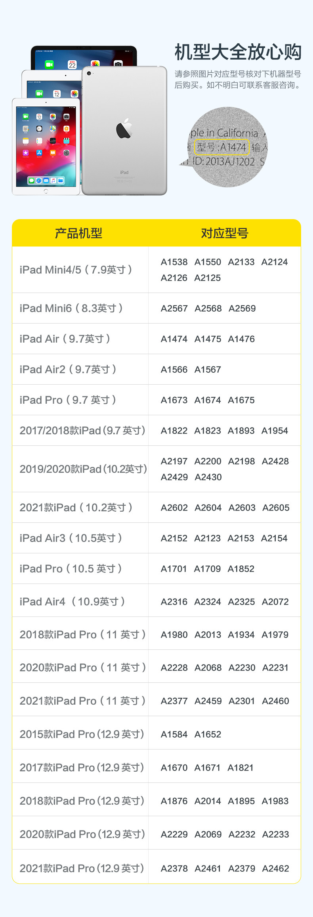Image resolution: width=313 pixels, height=917 pixels.
Task: Click the highlighted 型号:A1474 label in circle
Action: point(221,147)
